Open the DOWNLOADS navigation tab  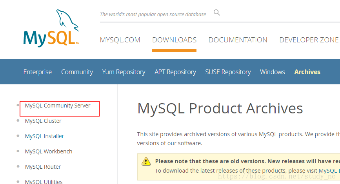(175, 40)
